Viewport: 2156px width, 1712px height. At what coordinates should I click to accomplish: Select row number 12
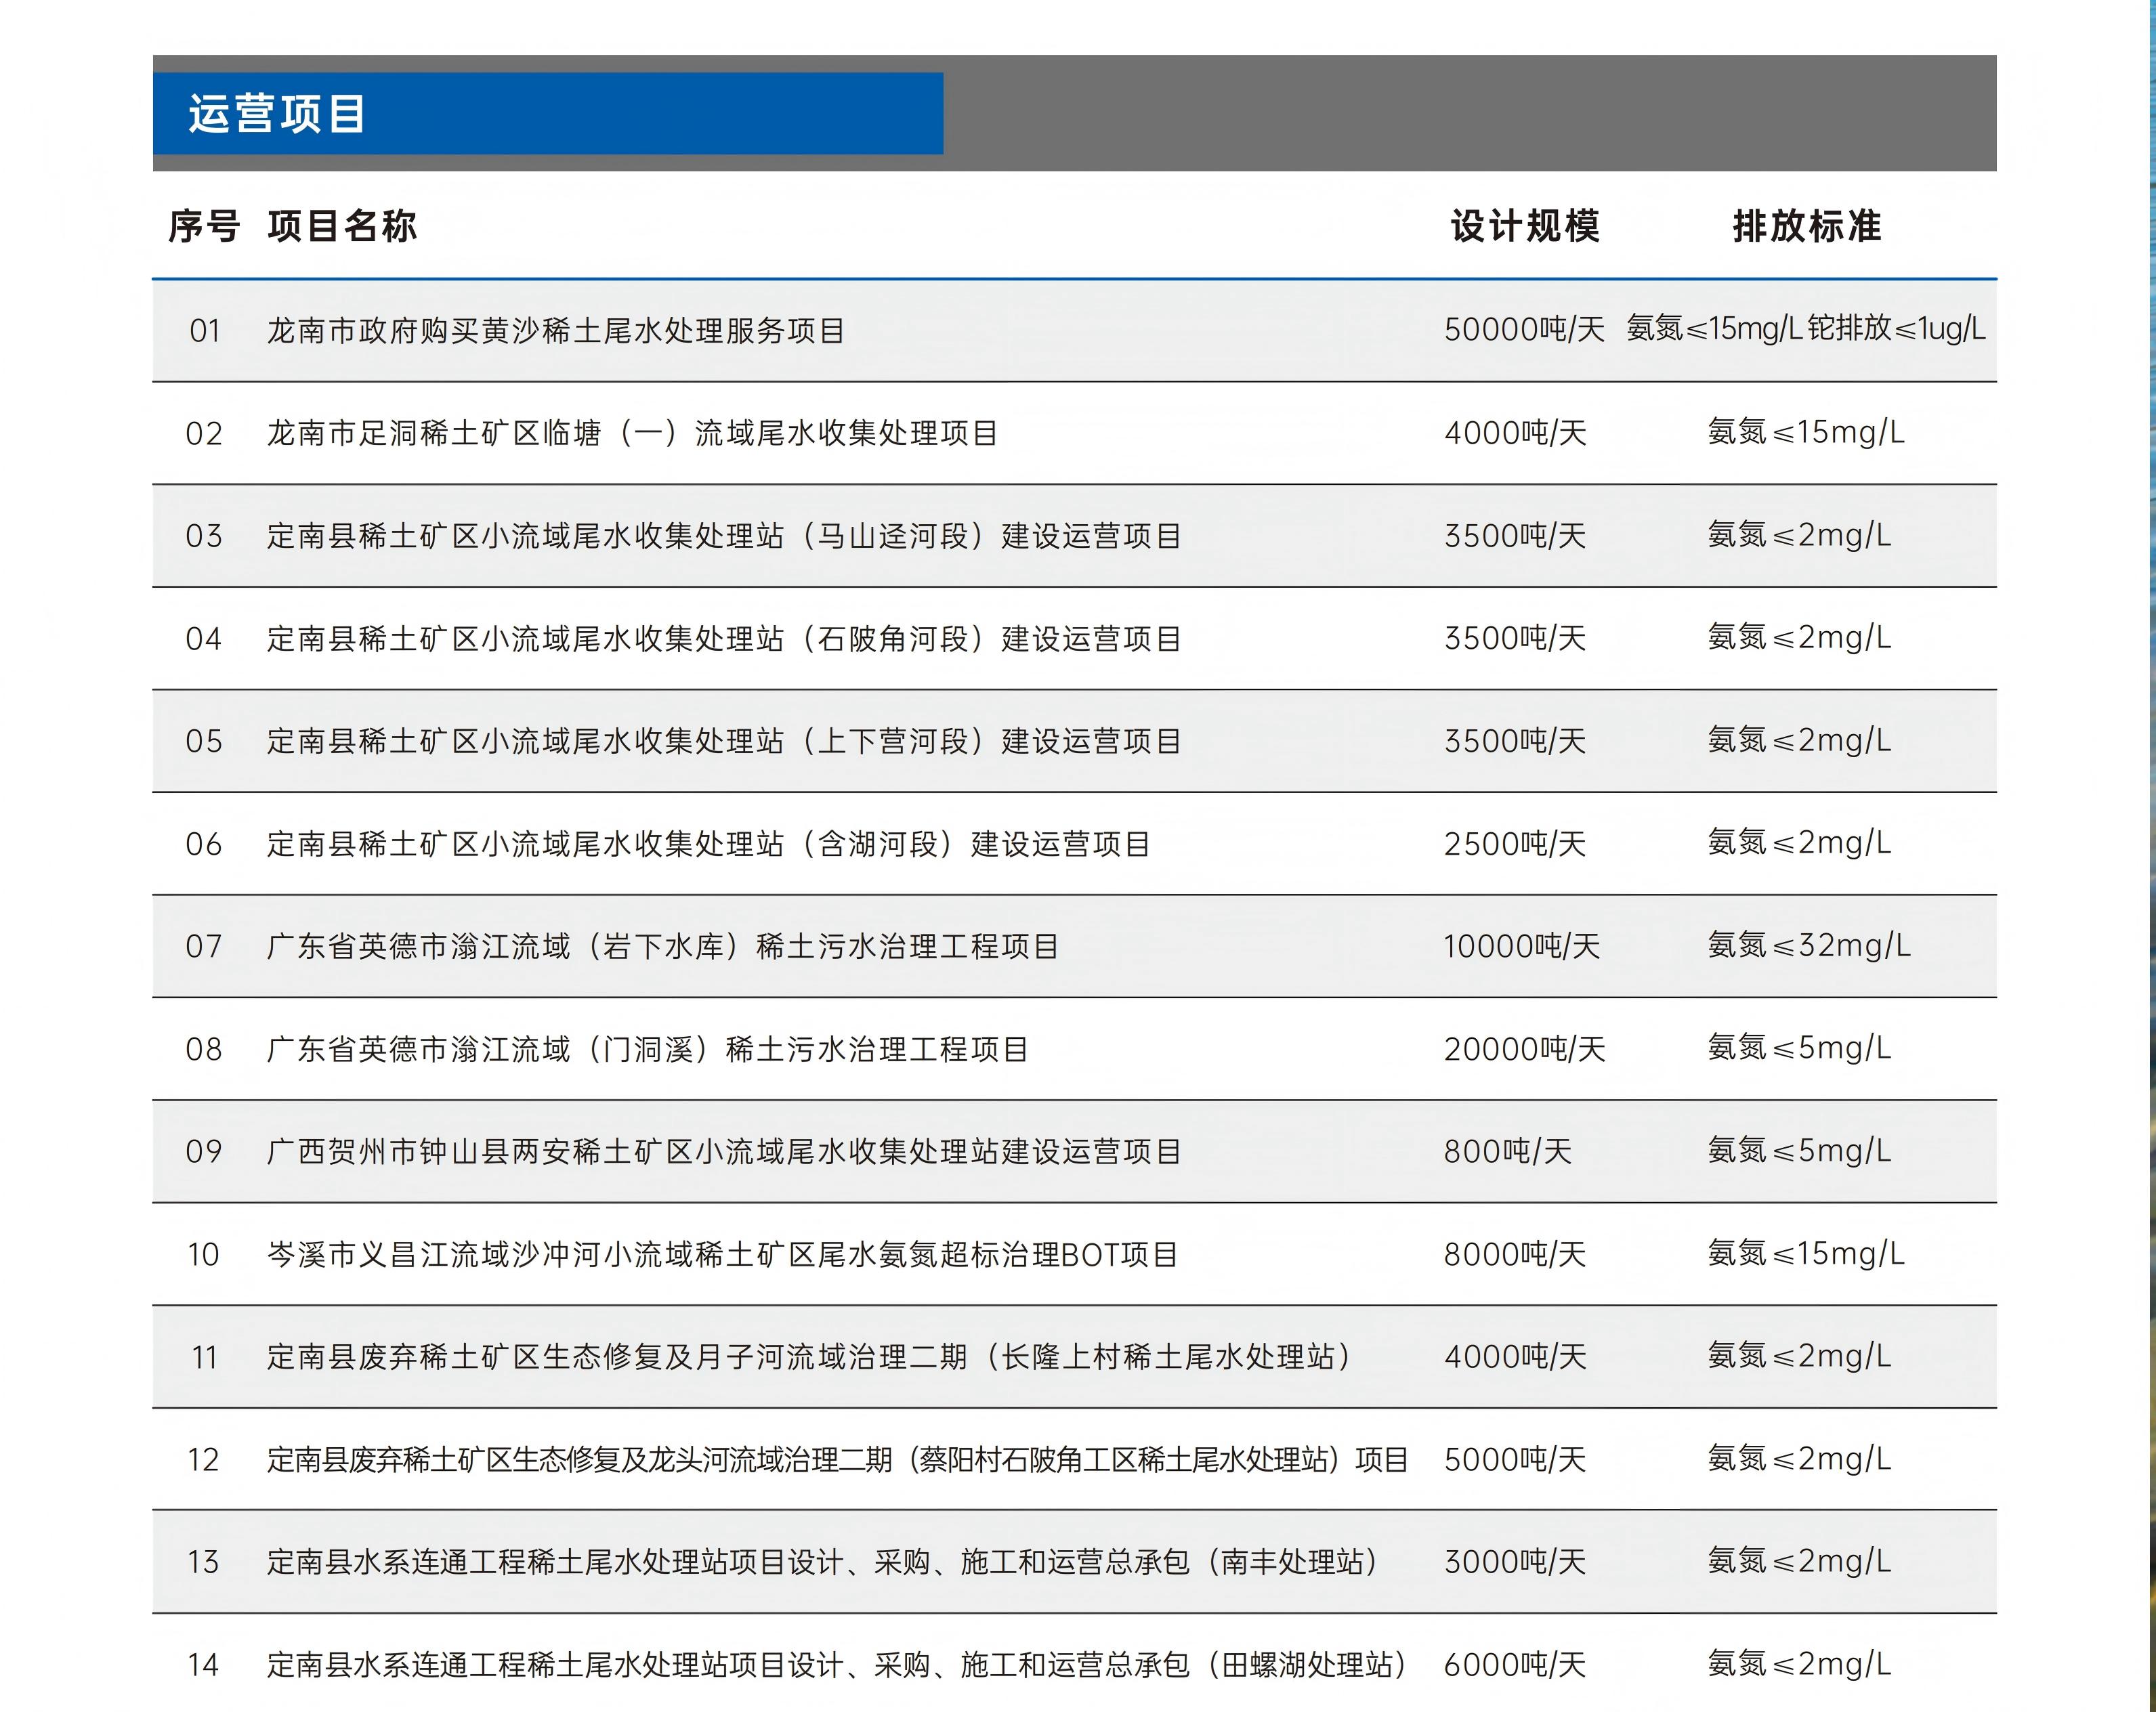[x=204, y=1460]
